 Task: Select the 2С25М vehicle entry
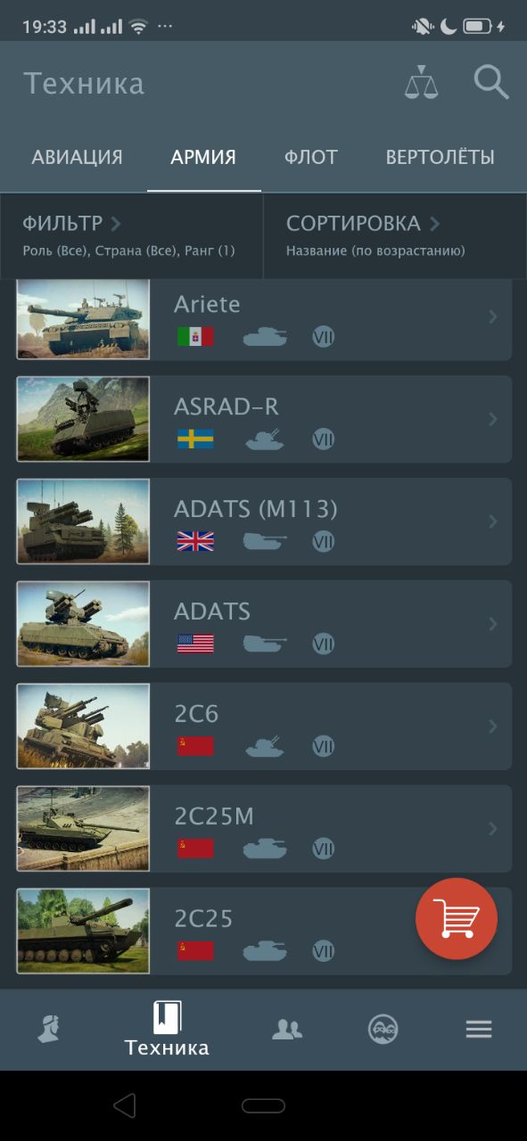click(264, 828)
